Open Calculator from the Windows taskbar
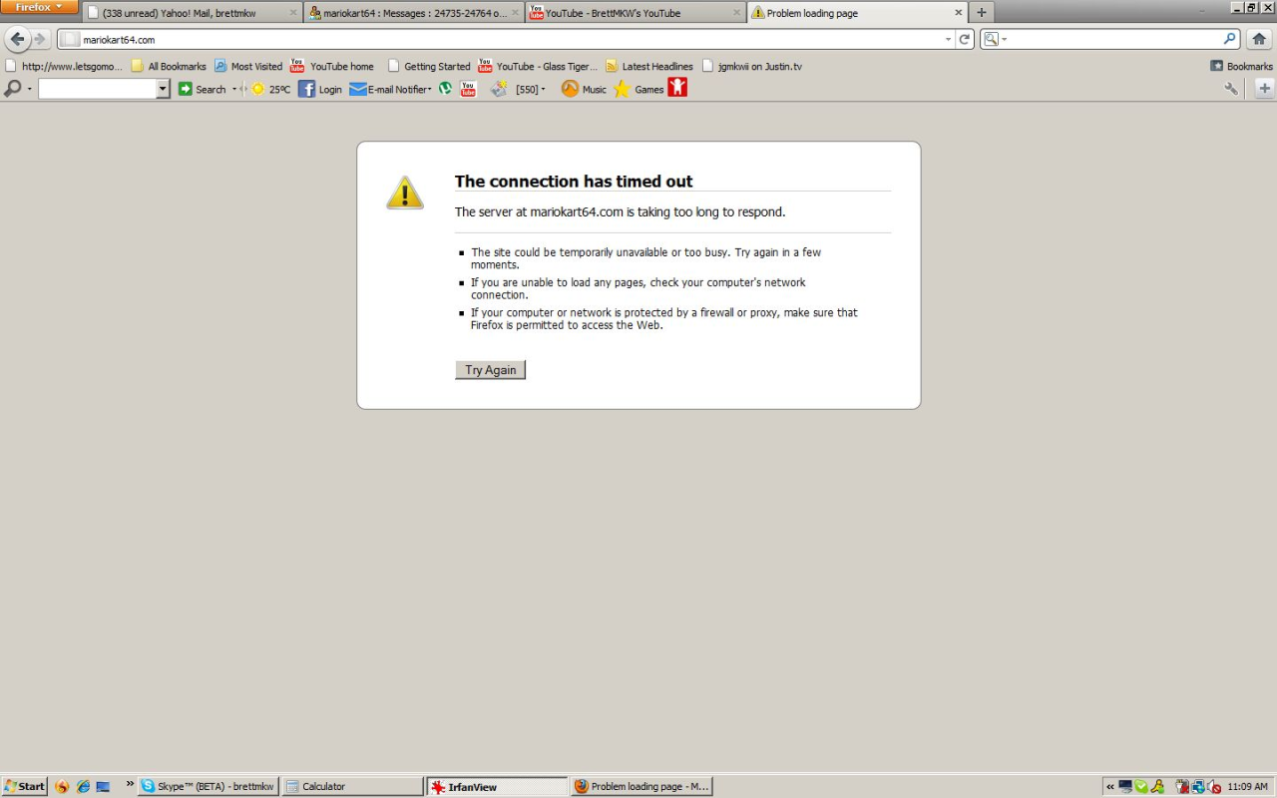Screen dimensions: 1277x798 pyautogui.click(x=351, y=786)
